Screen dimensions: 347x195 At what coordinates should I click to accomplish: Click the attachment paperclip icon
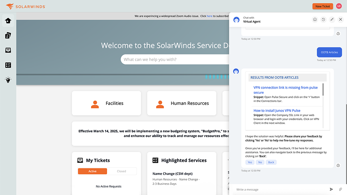(340, 189)
